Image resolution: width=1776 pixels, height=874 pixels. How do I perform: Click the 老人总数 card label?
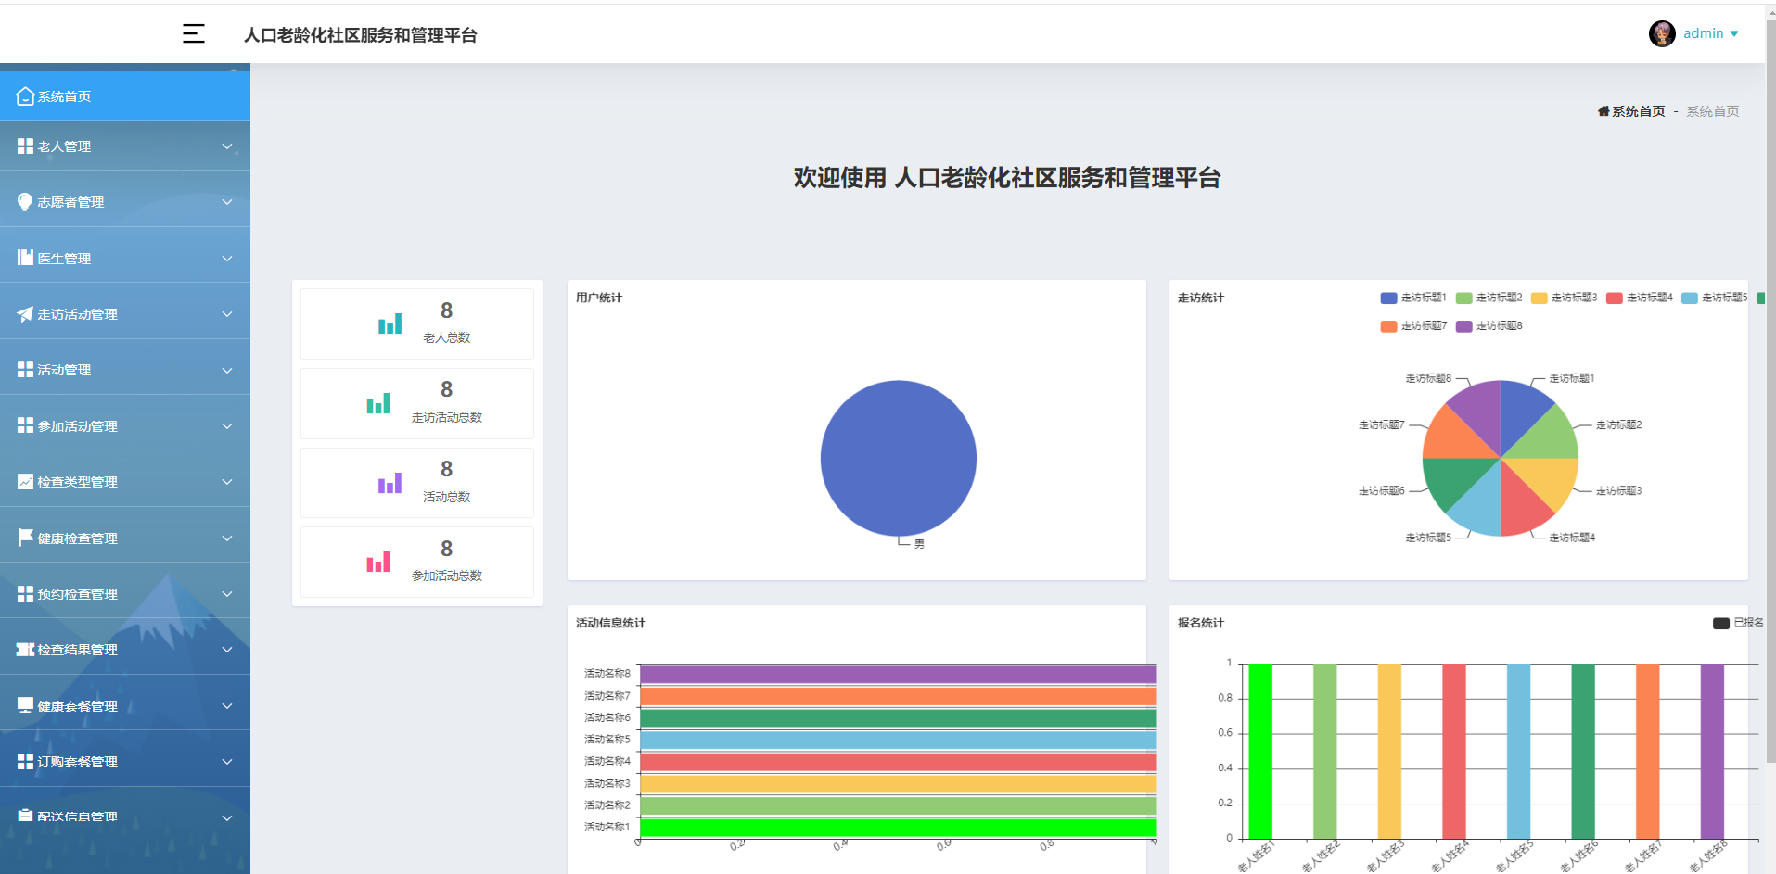pyautogui.click(x=447, y=337)
